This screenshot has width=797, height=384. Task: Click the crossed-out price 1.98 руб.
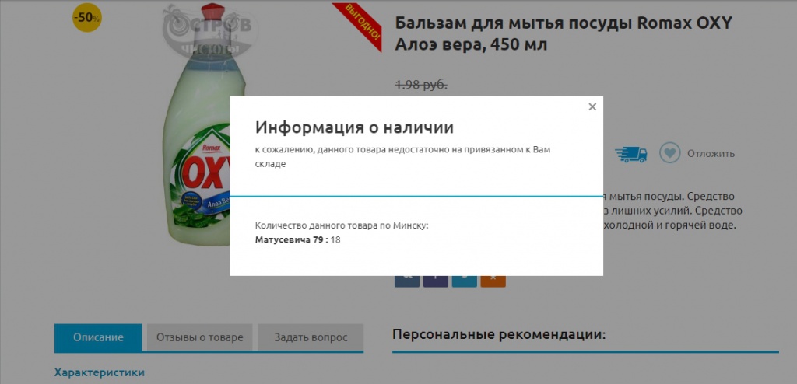[421, 85]
